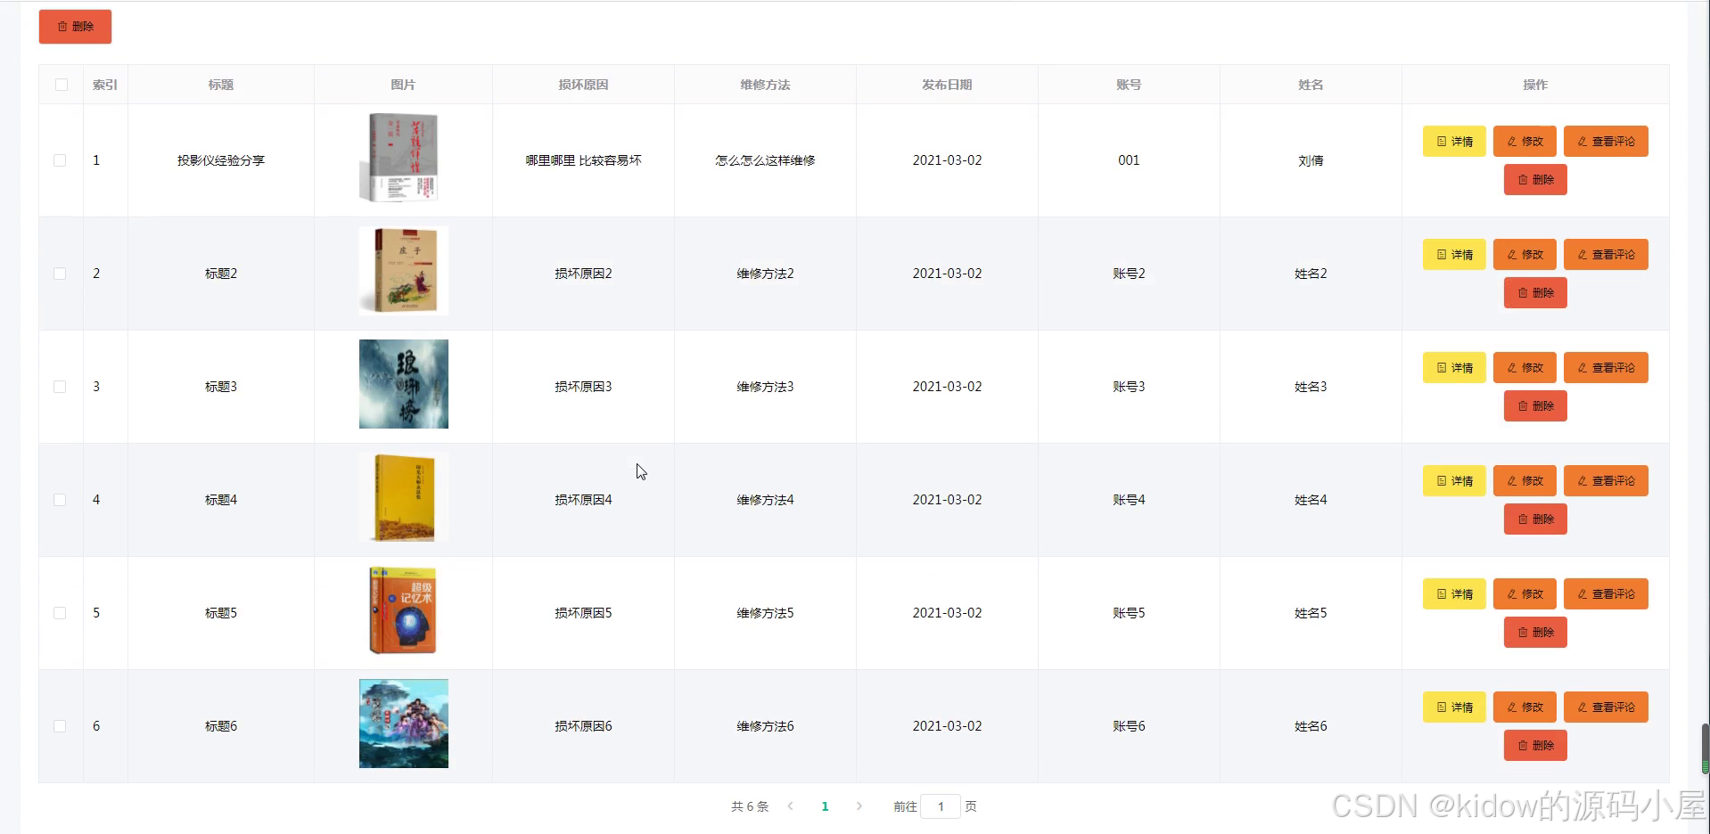Click the name cell 刘倩
Screen dimensions: 1710x834
coord(1311,160)
